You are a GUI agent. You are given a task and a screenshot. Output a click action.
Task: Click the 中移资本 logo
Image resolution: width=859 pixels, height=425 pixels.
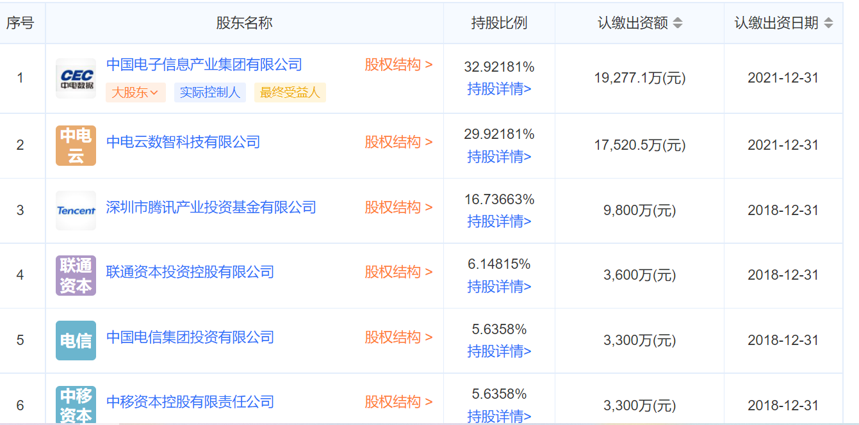click(x=76, y=405)
